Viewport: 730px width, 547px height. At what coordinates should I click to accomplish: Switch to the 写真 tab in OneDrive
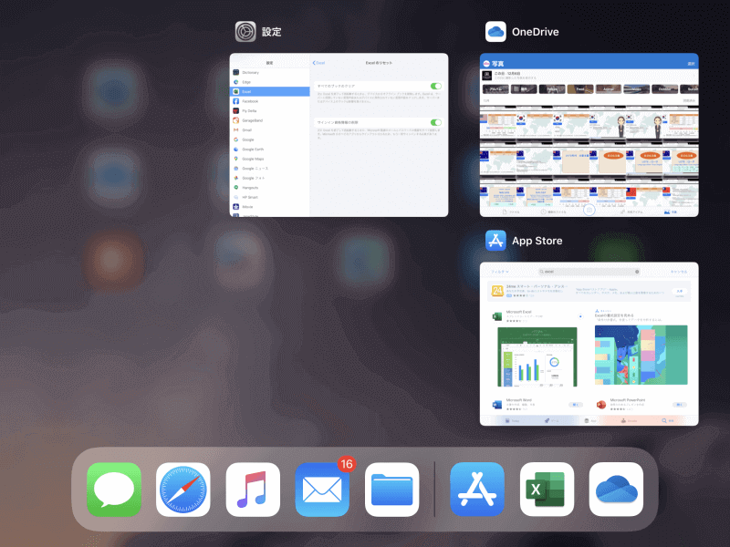(x=671, y=212)
